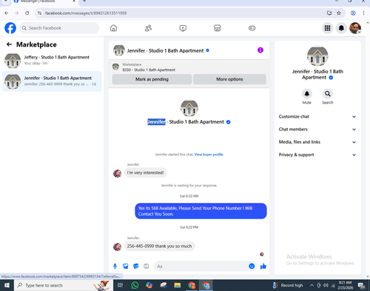Screen dimensions: 370x291
Task: Expand the Privacy & support section
Action: [x=317, y=155]
